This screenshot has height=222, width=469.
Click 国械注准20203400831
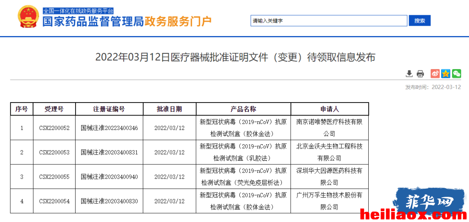[x=109, y=152]
